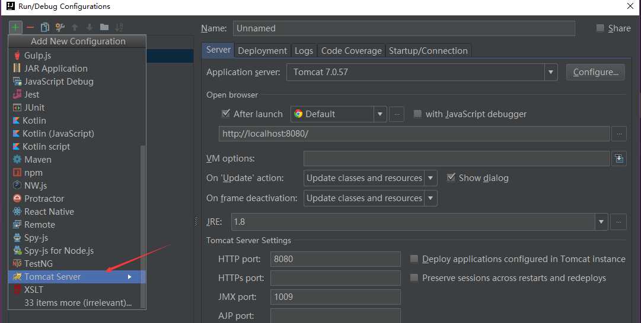This screenshot has height=323, width=641.
Task: Click the AJP port field
Action: [x=336, y=316]
